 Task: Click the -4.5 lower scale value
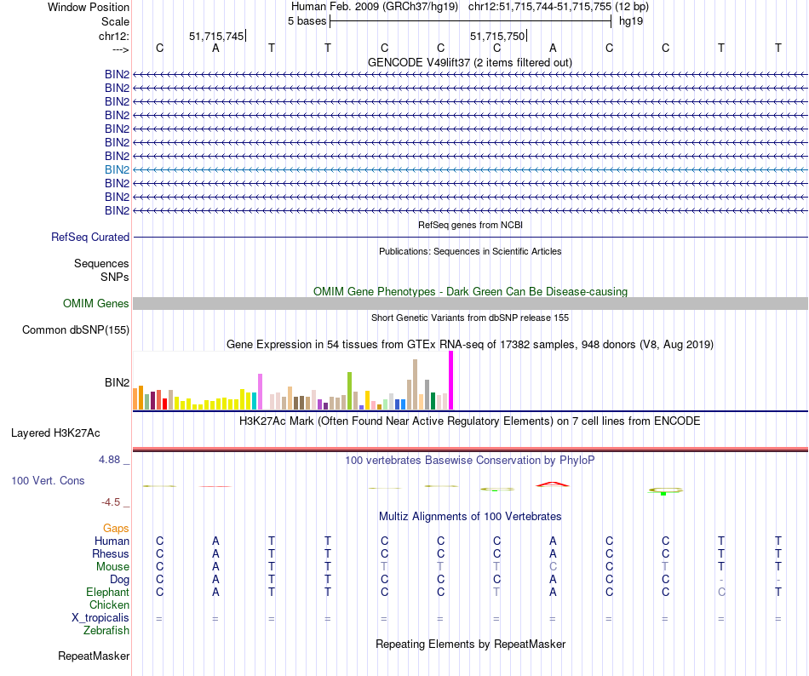point(111,502)
